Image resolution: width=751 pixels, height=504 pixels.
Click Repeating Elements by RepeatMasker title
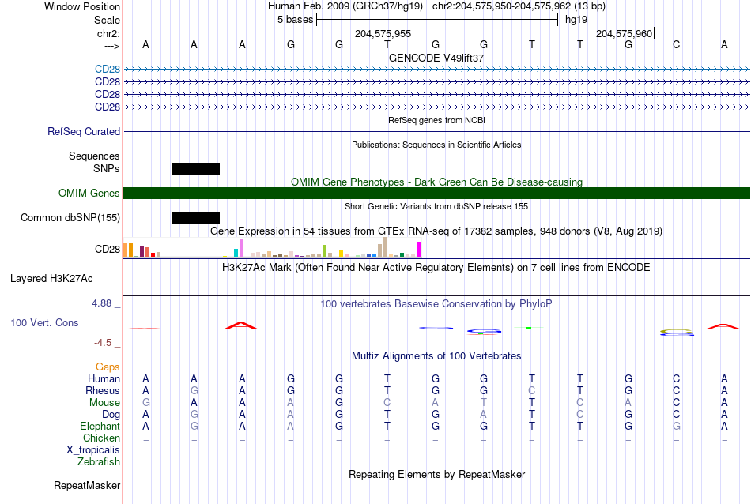point(436,474)
